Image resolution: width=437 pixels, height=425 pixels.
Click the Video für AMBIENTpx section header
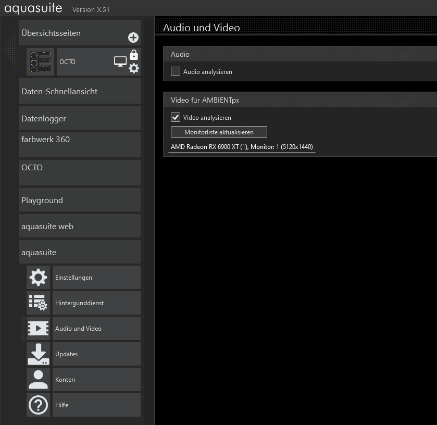coord(300,100)
